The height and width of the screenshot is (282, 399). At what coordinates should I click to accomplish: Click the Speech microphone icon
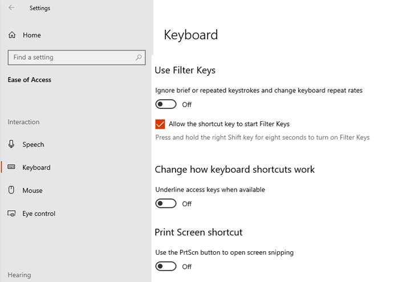(11, 145)
